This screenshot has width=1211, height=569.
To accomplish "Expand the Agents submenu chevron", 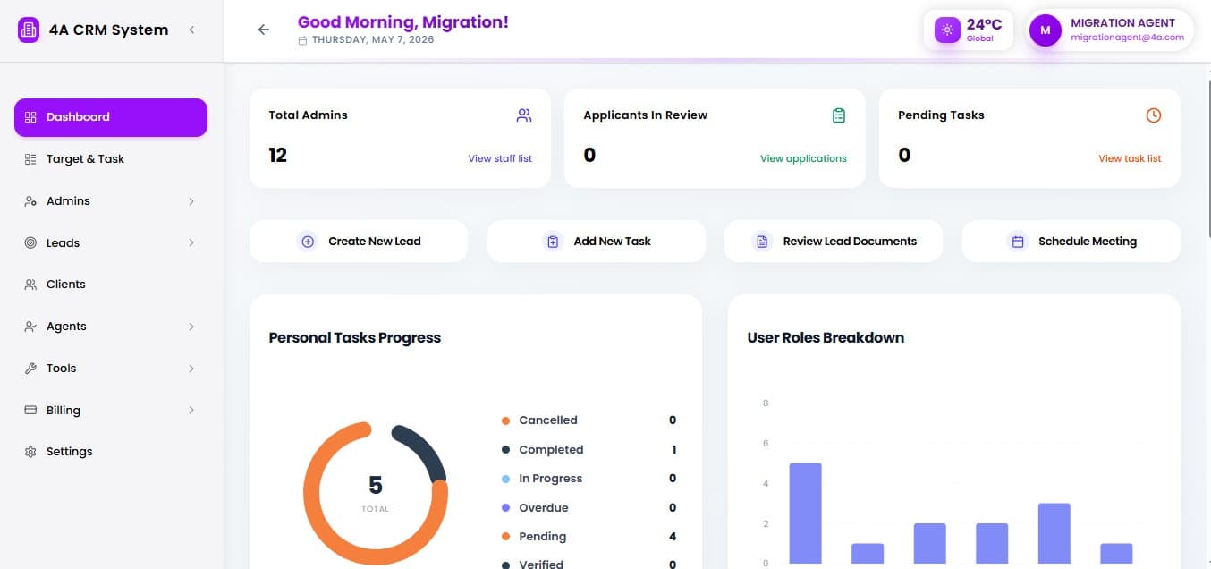I will click(x=191, y=327).
